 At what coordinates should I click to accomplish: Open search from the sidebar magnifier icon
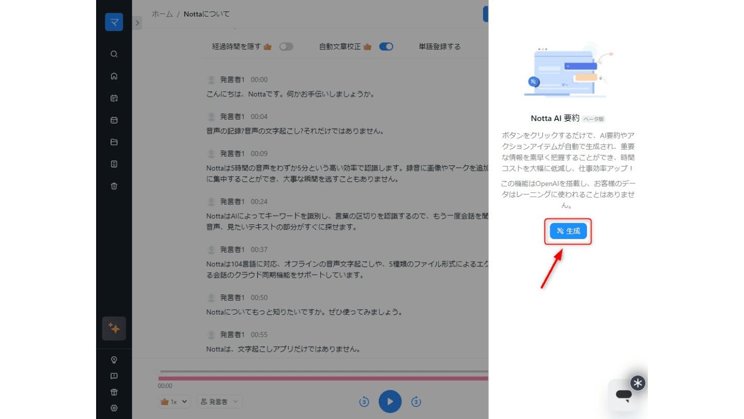tap(114, 54)
